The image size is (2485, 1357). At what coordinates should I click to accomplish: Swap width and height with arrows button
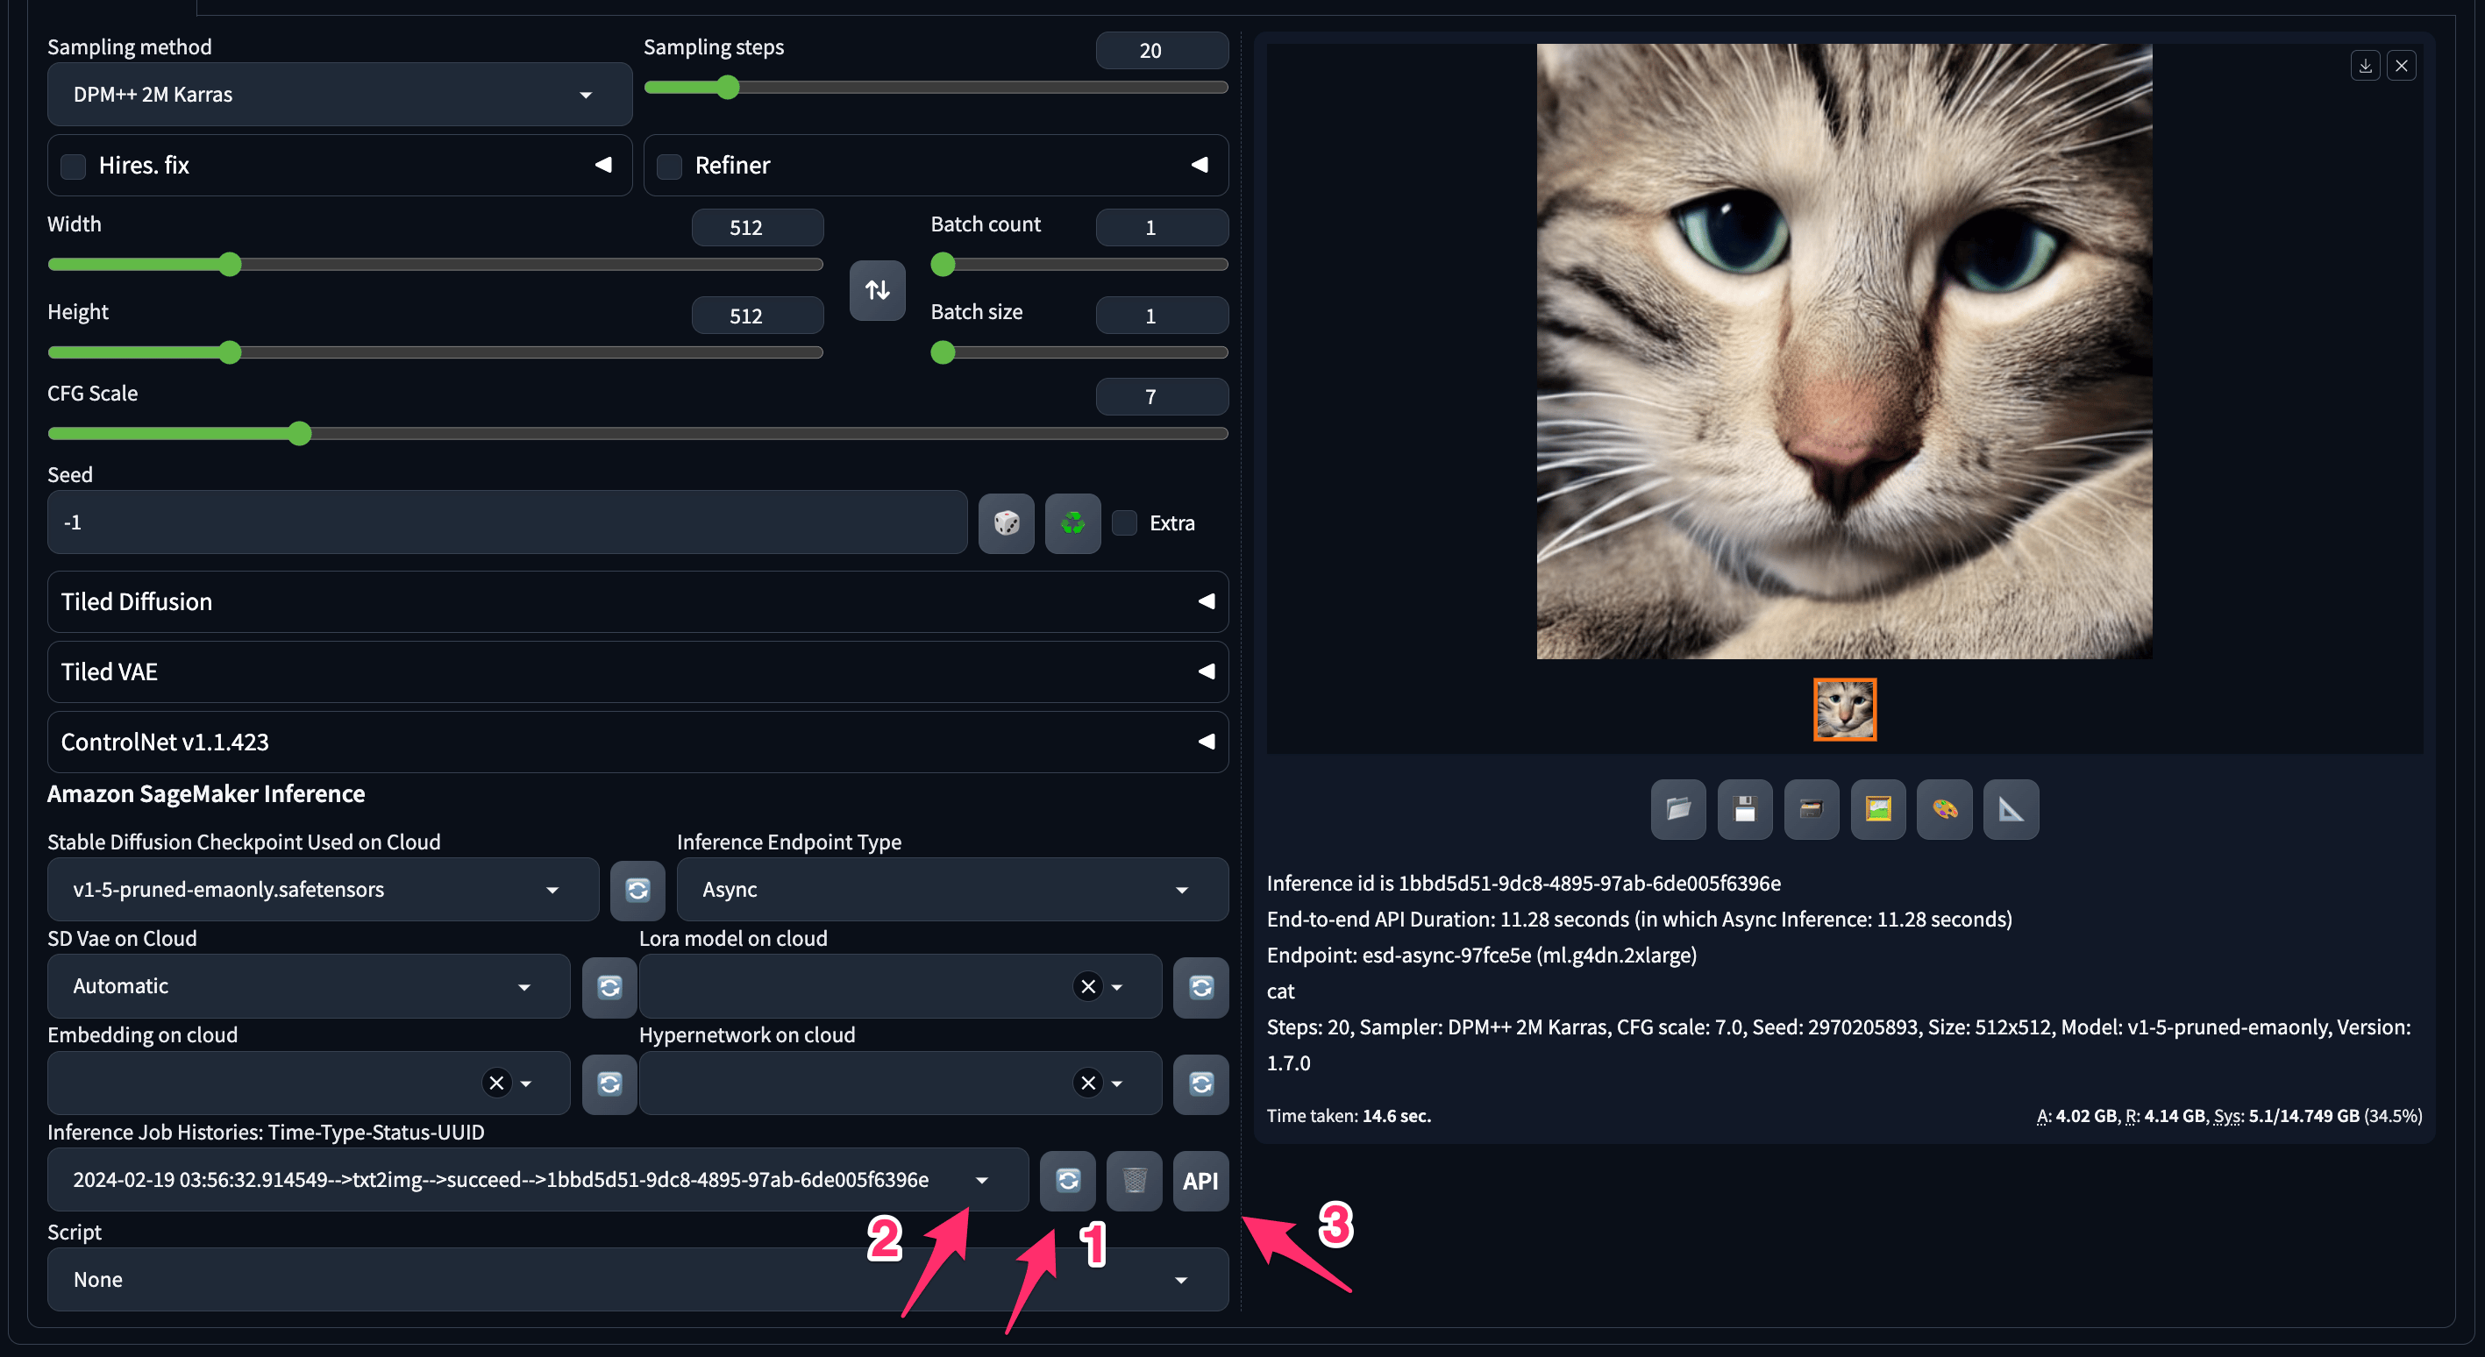877,289
